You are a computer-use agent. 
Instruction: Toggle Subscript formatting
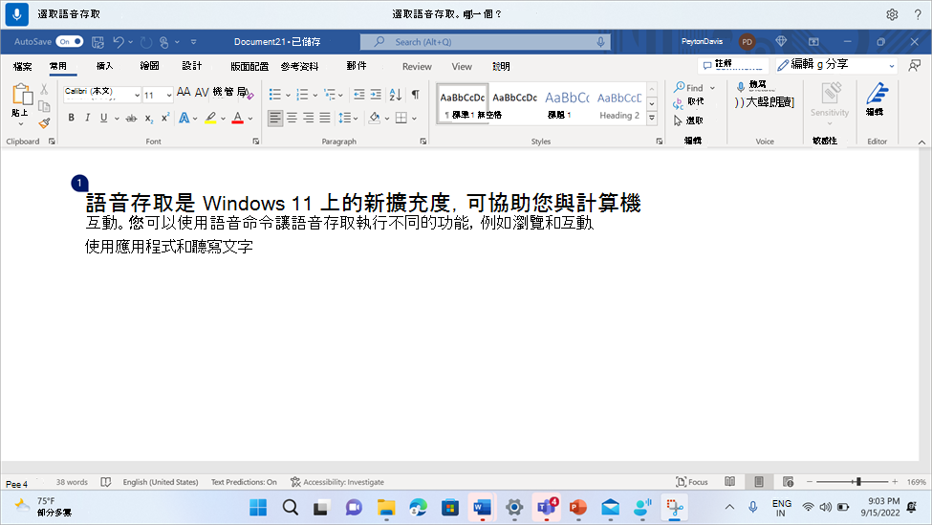[148, 119]
